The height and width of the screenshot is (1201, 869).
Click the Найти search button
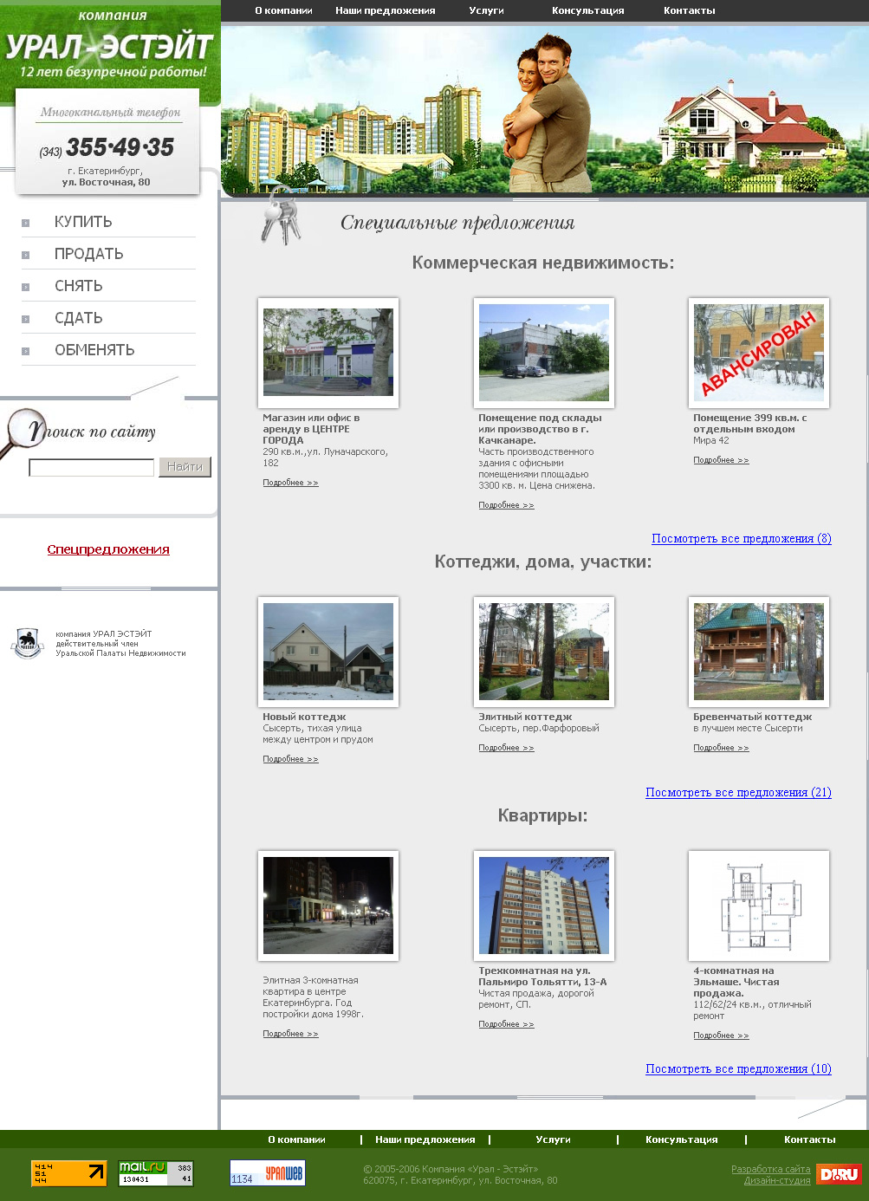pyautogui.click(x=185, y=467)
